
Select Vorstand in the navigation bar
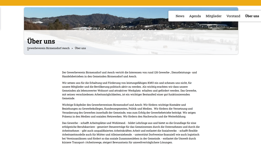pyautogui.click(x=233, y=16)
